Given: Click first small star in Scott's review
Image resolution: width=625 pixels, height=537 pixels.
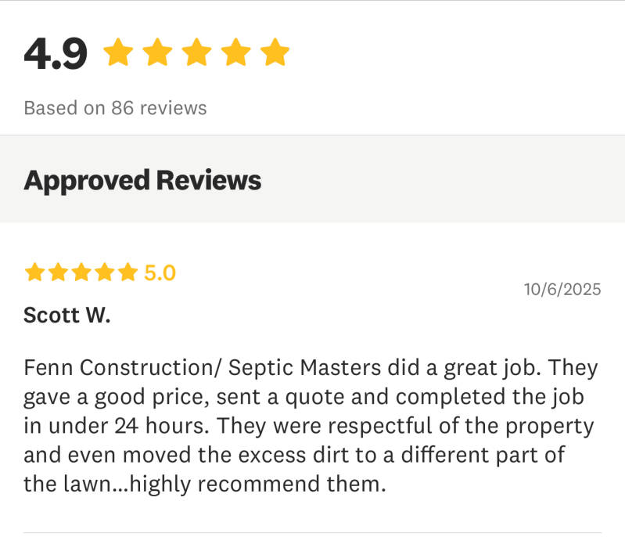Looking at the screenshot, I should click(34, 272).
